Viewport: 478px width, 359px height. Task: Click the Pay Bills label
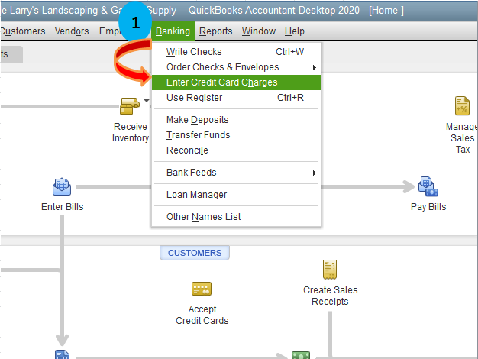click(x=428, y=207)
